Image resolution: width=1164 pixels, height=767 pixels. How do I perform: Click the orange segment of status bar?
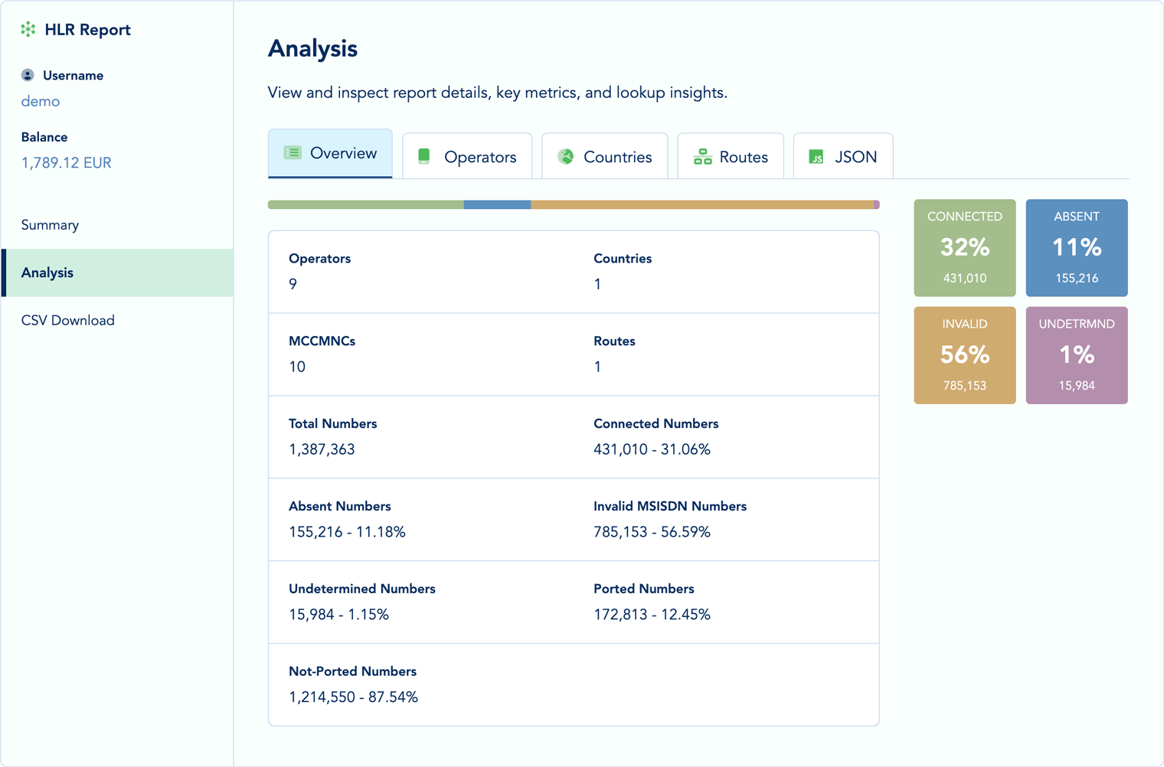coord(701,205)
